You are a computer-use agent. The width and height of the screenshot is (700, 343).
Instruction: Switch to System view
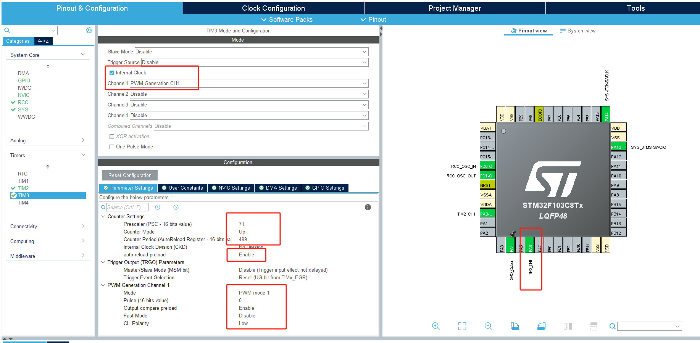pyautogui.click(x=577, y=31)
